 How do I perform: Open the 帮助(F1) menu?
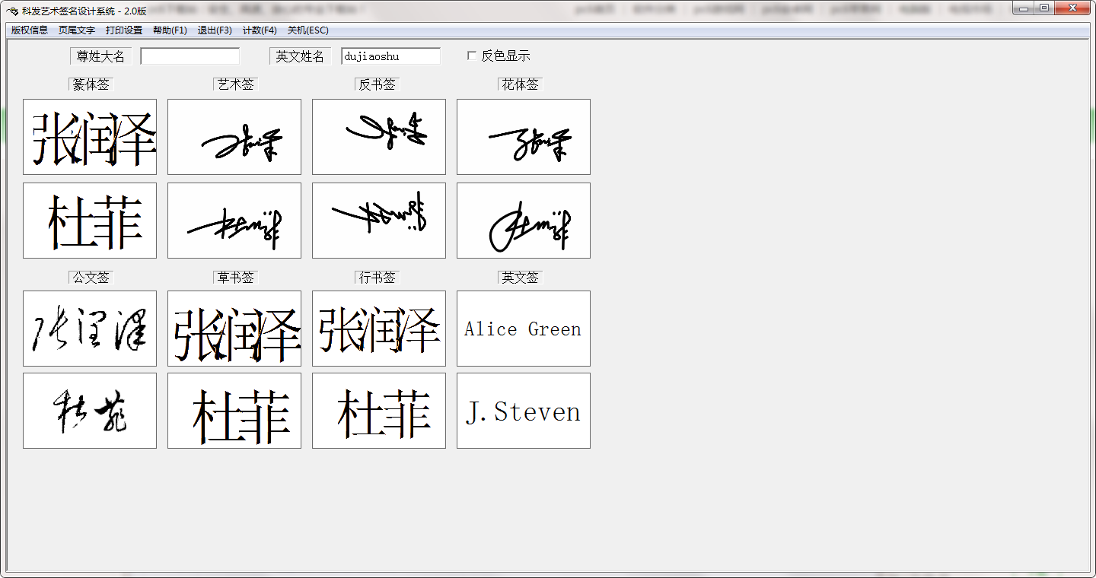[170, 30]
